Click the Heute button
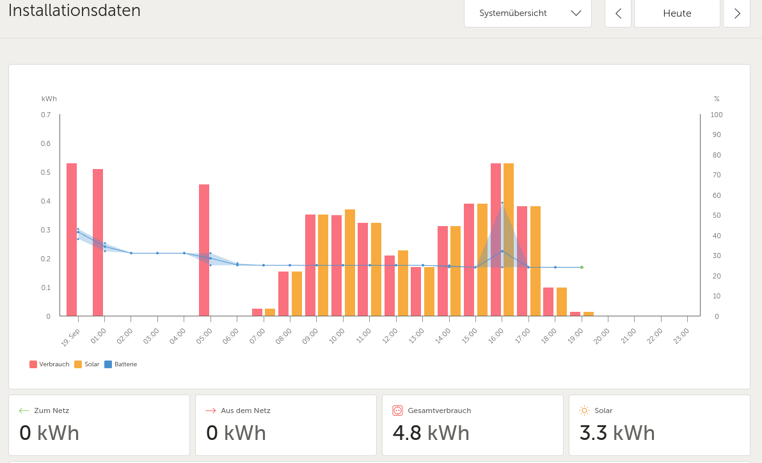762x463 pixels. click(x=677, y=13)
